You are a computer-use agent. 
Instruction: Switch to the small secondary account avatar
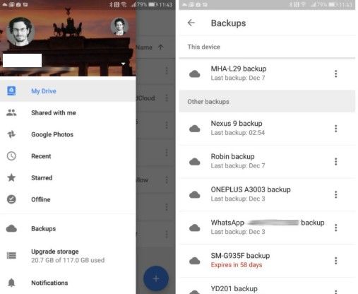coord(119,26)
